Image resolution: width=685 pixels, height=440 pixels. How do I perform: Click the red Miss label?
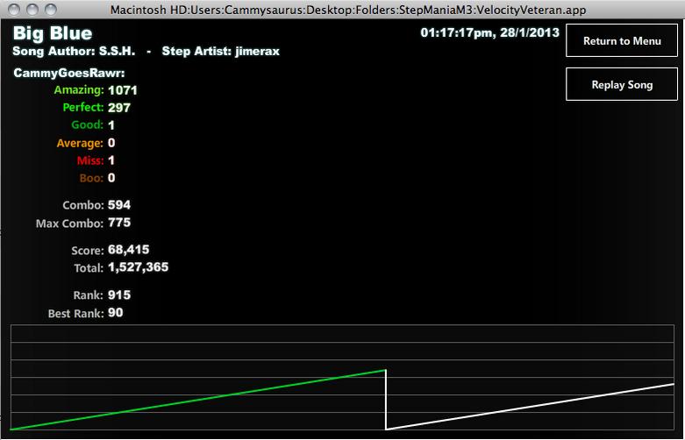(x=90, y=160)
